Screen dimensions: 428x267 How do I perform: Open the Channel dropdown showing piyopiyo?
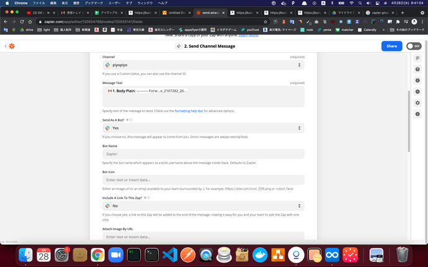pyautogui.click(x=203, y=65)
